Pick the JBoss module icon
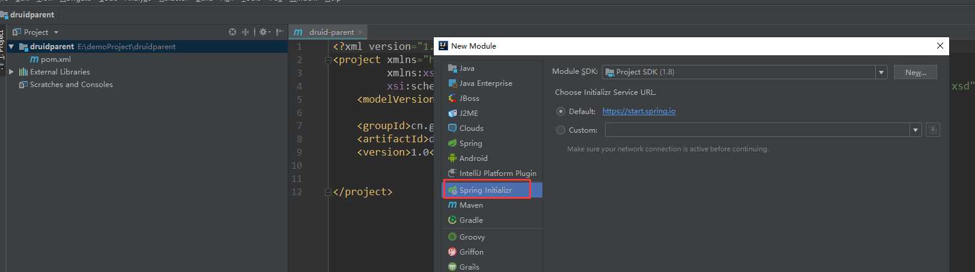Viewport: 975px width, 272px height. tap(452, 98)
